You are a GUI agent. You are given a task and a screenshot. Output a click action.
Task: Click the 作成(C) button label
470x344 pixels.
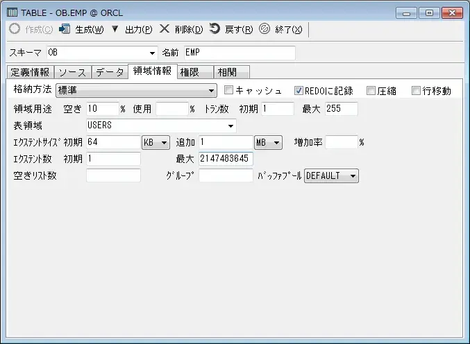[40, 30]
